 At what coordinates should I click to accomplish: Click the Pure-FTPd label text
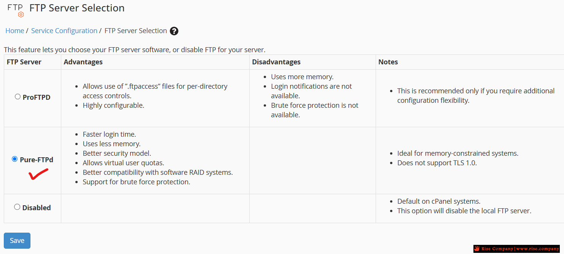pyautogui.click(x=37, y=160)
